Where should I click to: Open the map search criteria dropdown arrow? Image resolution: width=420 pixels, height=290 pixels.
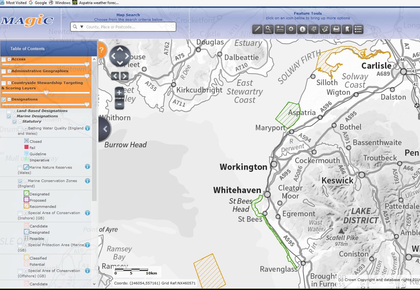pyautogui.click(x=82, y=27)
